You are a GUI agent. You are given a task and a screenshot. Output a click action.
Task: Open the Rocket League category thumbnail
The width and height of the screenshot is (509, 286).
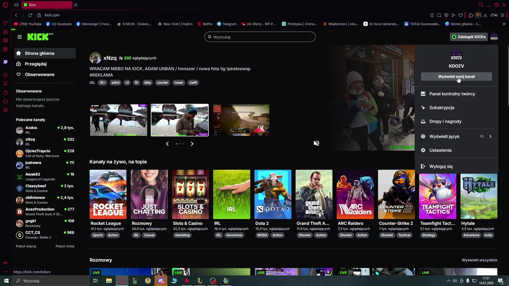coord(108,194)
